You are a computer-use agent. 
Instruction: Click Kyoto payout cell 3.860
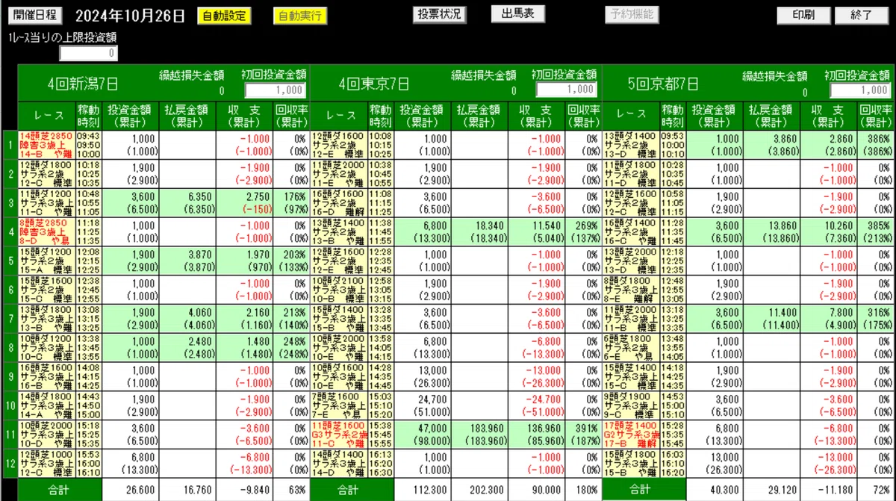point(771,146)
